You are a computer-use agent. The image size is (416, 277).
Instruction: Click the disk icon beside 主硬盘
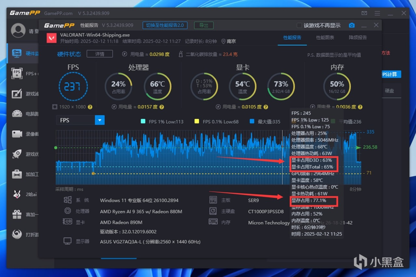[213, 211]
